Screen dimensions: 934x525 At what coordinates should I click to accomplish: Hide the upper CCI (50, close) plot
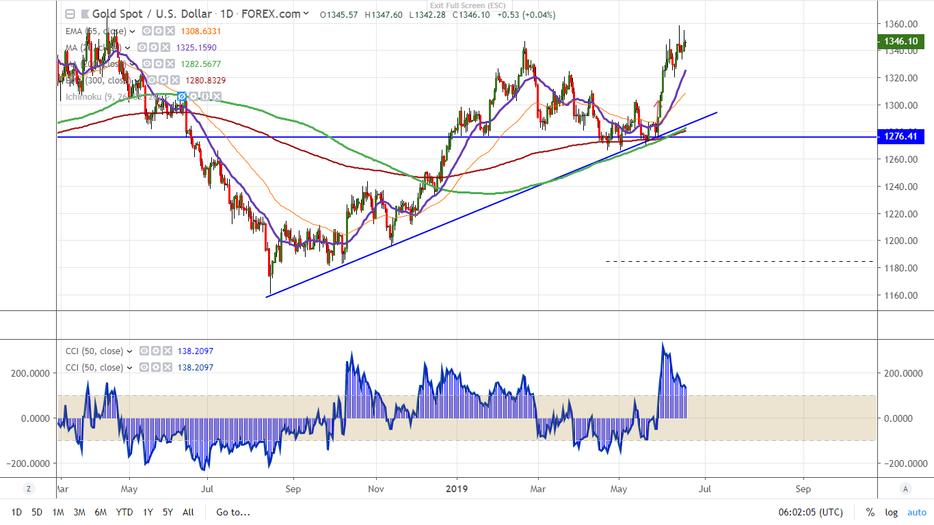[144, 351]
